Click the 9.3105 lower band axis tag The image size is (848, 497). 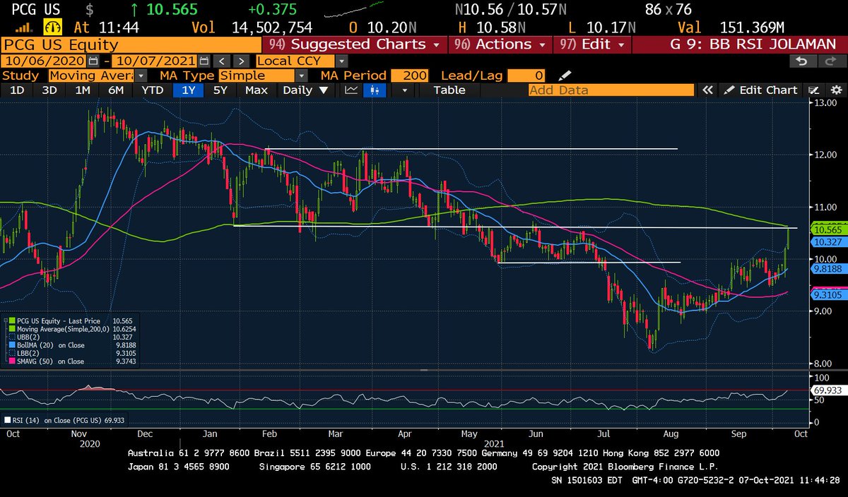click(x=829, y=295)
